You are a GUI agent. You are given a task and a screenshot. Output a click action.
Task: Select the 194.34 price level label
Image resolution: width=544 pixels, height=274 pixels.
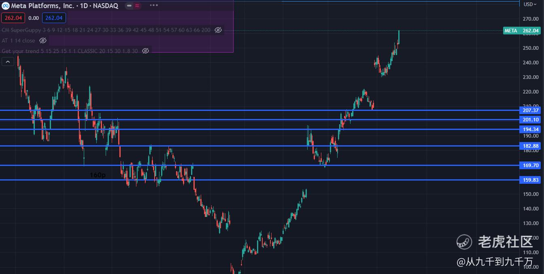[x=531, y=130]
